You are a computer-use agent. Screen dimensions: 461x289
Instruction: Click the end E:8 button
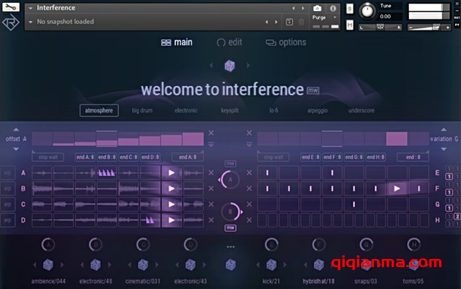click(x=310, y=157)
